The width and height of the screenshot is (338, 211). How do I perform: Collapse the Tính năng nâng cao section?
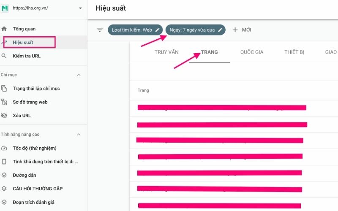(78, 135)
